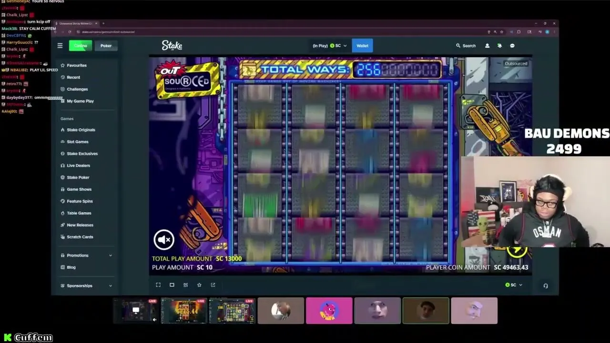610x343 pixels.
Task: Select second live stream thumbnail showing 6213.44
Action: 184,311
